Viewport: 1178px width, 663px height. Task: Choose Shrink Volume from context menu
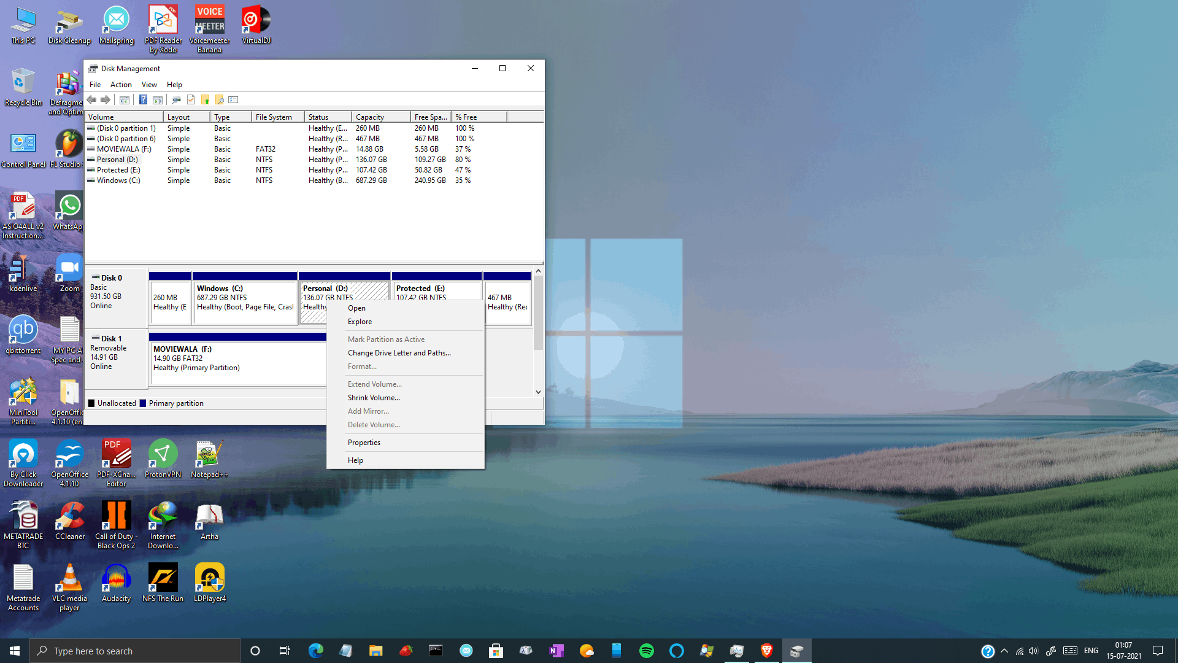406,398
